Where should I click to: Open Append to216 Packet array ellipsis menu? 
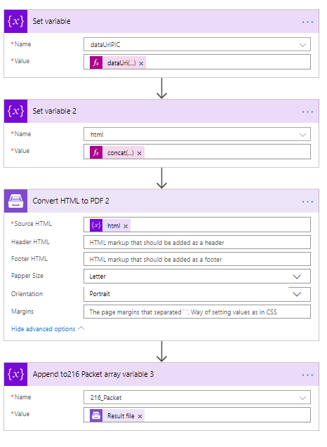[307, 375]
